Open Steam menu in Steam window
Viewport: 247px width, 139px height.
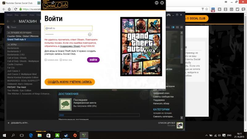(9, 15)
